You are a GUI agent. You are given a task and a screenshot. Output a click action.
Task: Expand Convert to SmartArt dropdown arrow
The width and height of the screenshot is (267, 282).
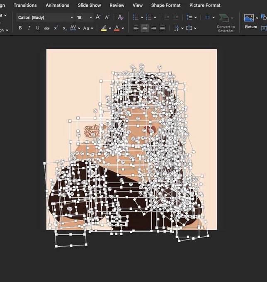coord(232,18)
